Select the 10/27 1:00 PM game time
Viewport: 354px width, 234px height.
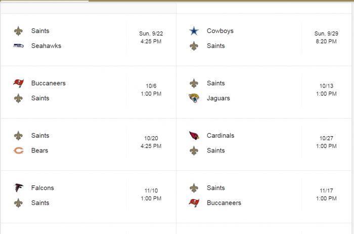click(x=327, y=143)
